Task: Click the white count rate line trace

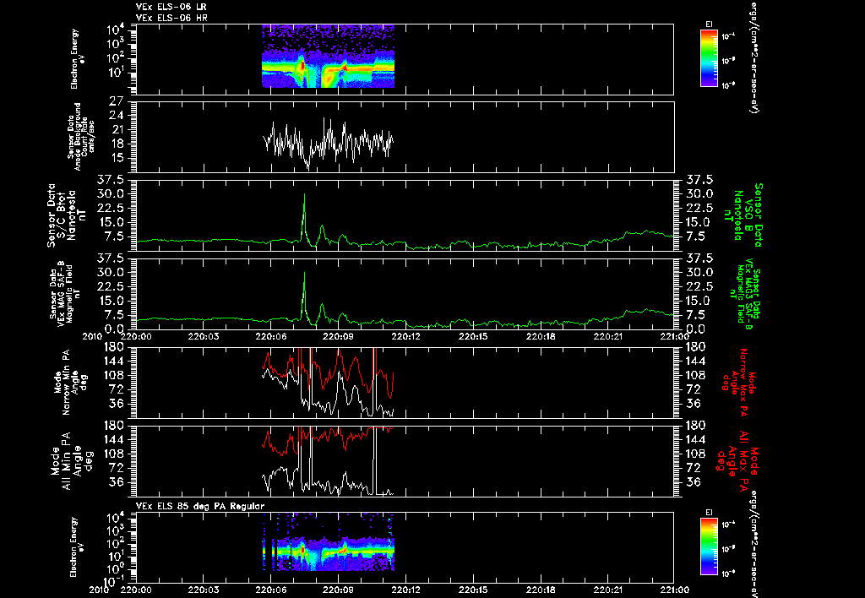Action: (329, 143)
